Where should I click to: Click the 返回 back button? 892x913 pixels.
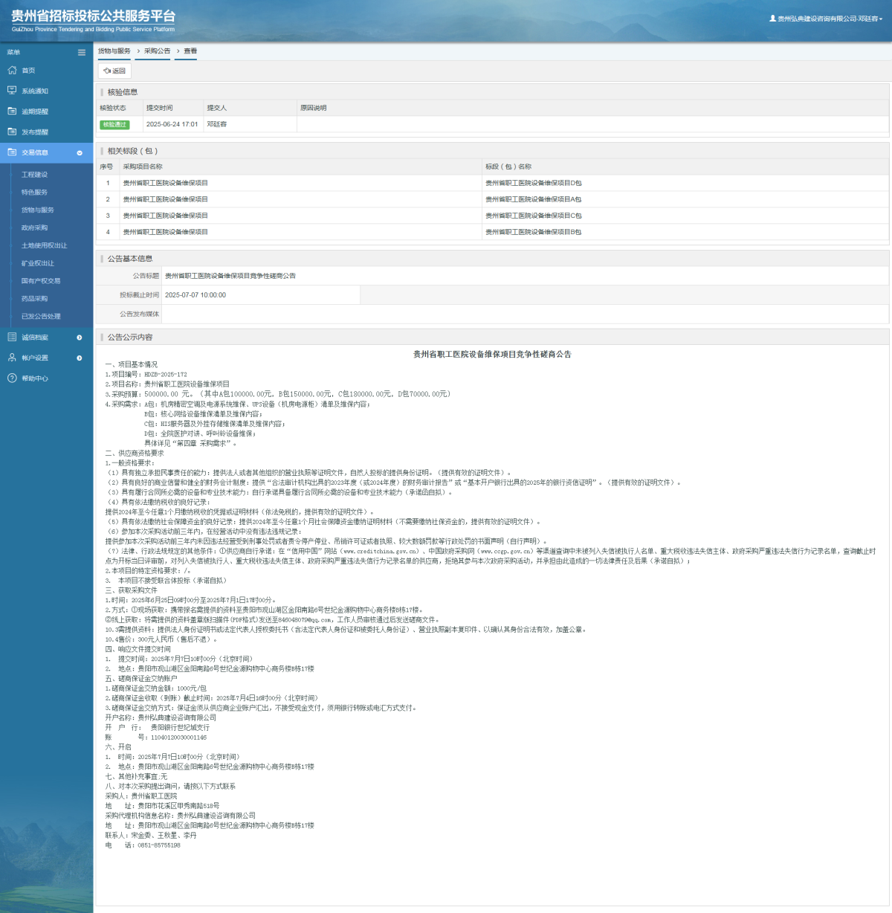(x=114, y=71)
